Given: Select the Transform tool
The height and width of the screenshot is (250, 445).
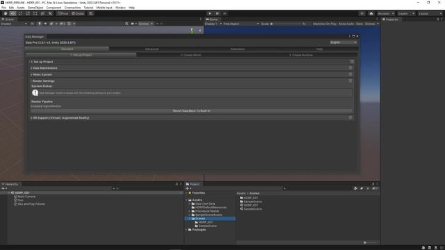Looking at the screenshot, I should tap(42, 14).
